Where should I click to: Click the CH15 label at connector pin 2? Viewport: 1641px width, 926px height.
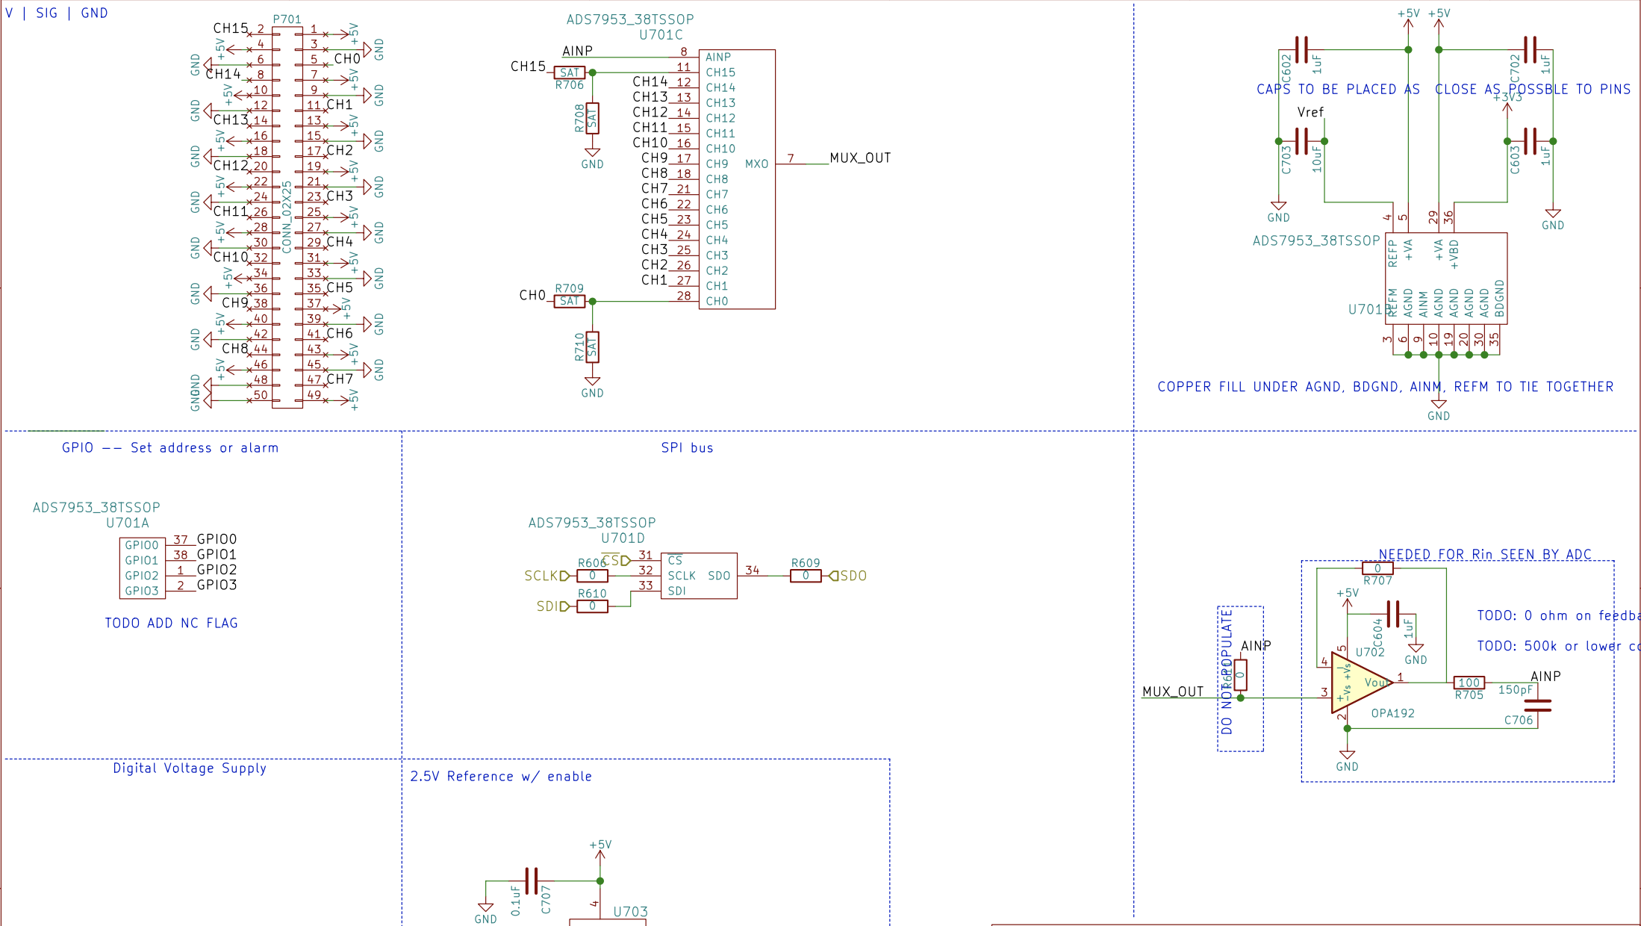(x=231, y=28)
